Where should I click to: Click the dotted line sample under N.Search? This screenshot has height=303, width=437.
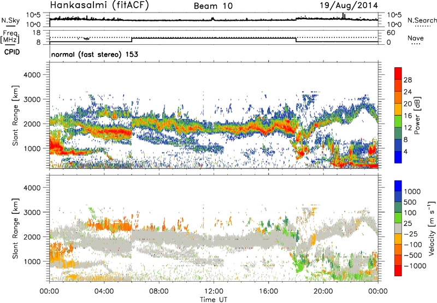423,26
